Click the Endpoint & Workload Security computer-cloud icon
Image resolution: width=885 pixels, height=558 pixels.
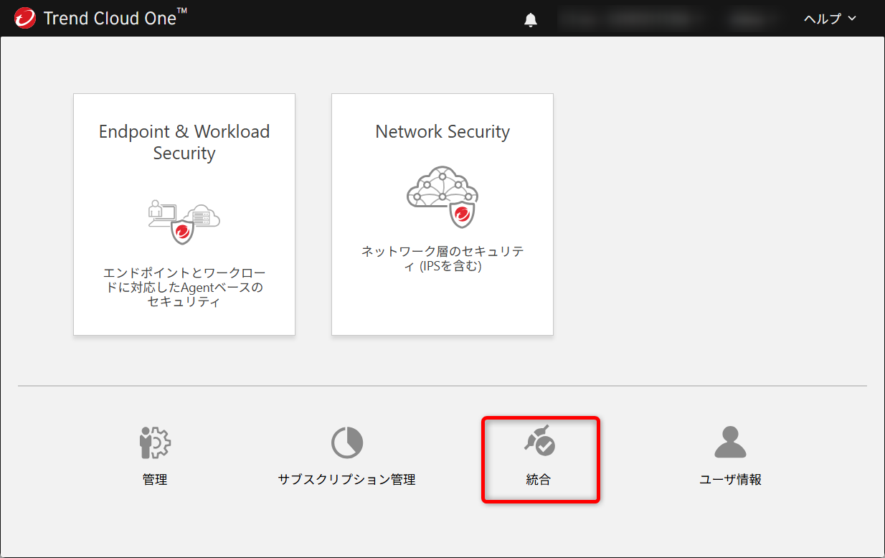[x=184, y=222]
